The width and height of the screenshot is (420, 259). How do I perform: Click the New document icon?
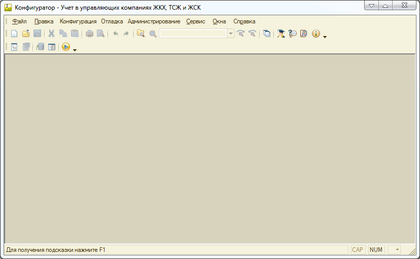14,34
